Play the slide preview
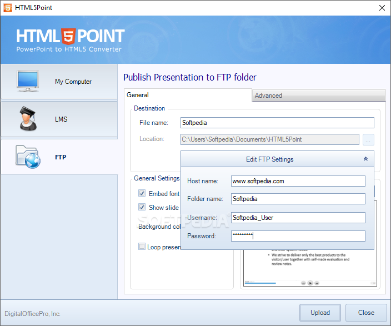Image resolution: width=391 pixels, height=326 pixels. point(310,283)
